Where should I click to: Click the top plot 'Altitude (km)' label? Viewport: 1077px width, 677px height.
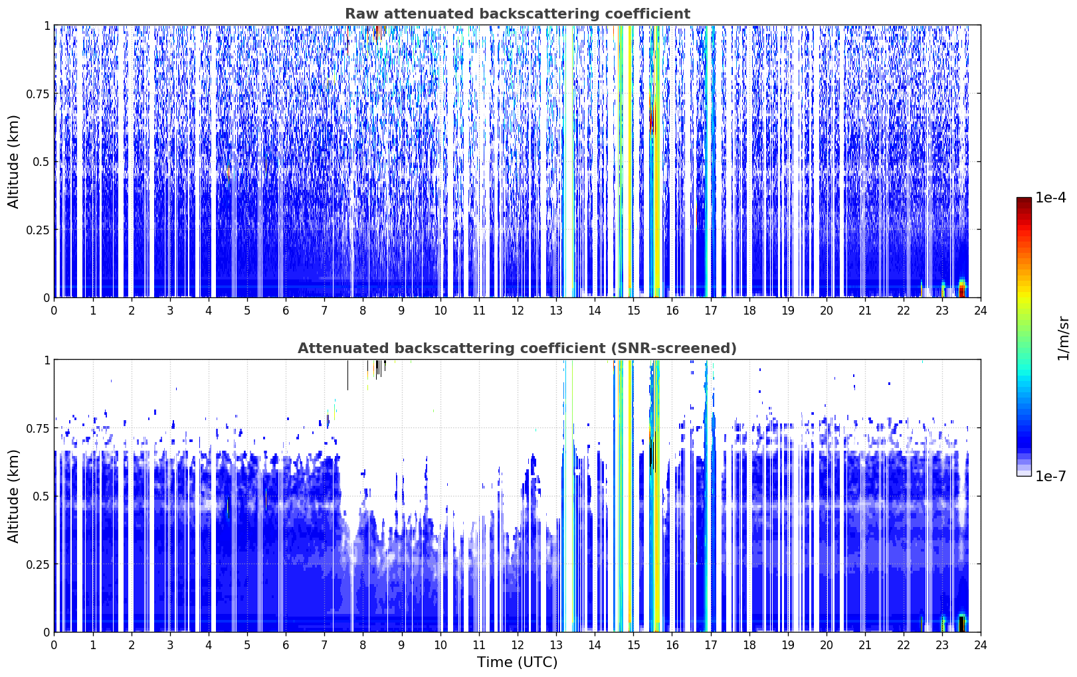(14, 161)
